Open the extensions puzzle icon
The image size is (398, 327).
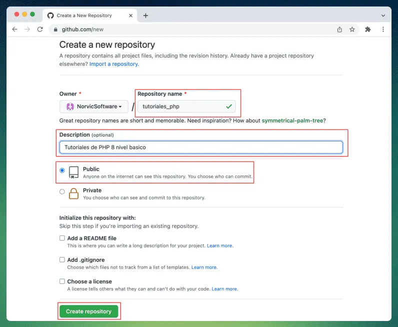coord(368,29)
